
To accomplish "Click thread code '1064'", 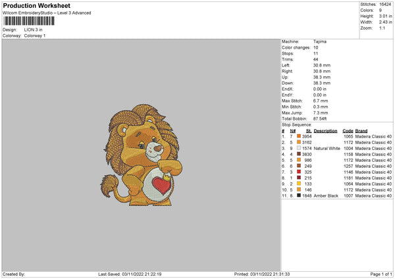I will [348, 184].
